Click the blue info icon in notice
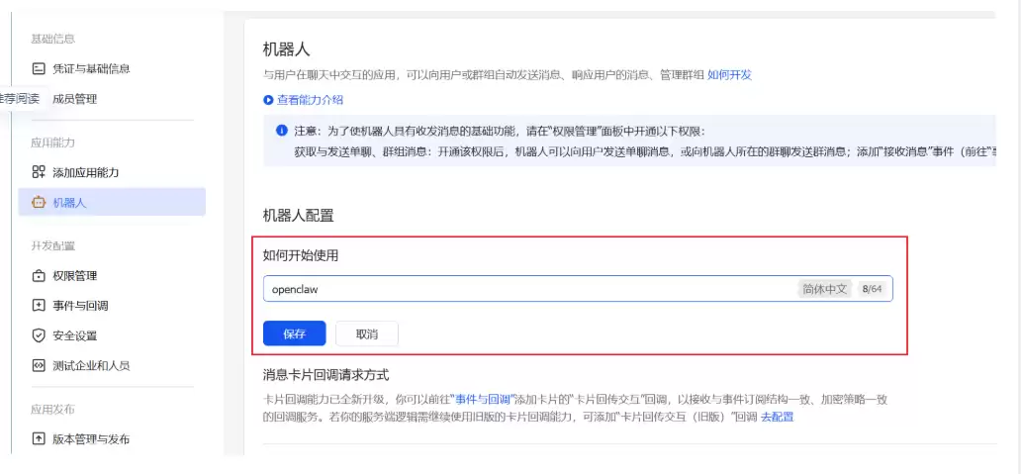Viewport: 1021px width, 474px height. (282, 131)
